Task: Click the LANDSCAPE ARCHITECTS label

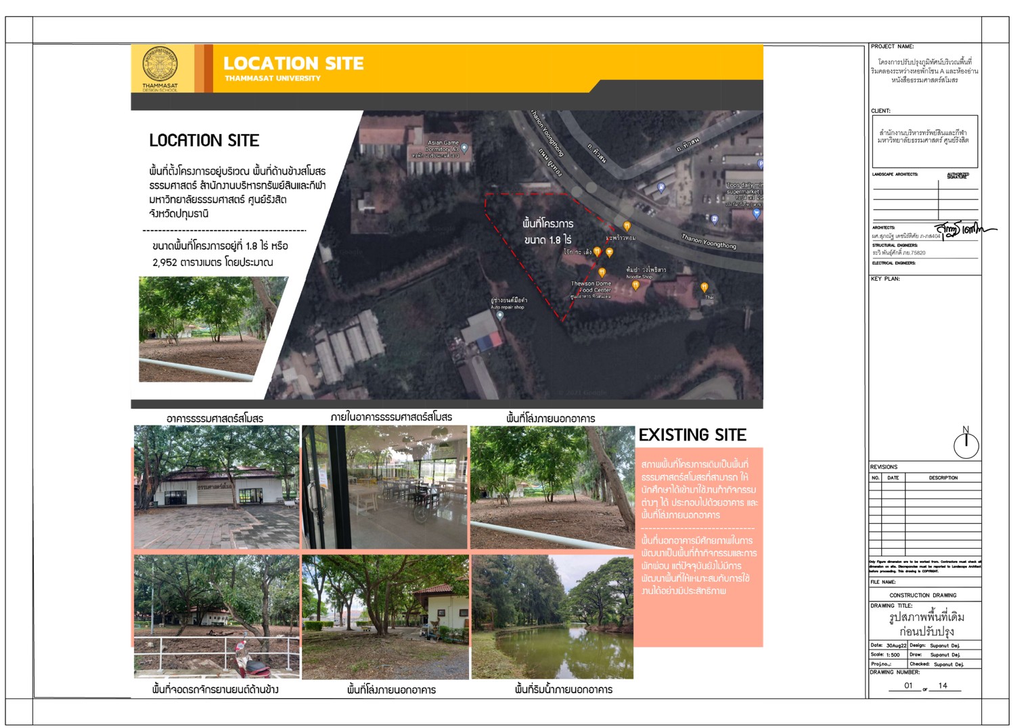Action: (895, 175)
